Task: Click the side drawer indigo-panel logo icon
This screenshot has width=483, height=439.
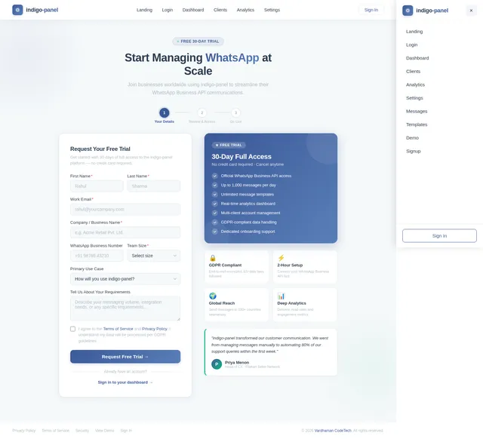Action: (x=408, y=11)
